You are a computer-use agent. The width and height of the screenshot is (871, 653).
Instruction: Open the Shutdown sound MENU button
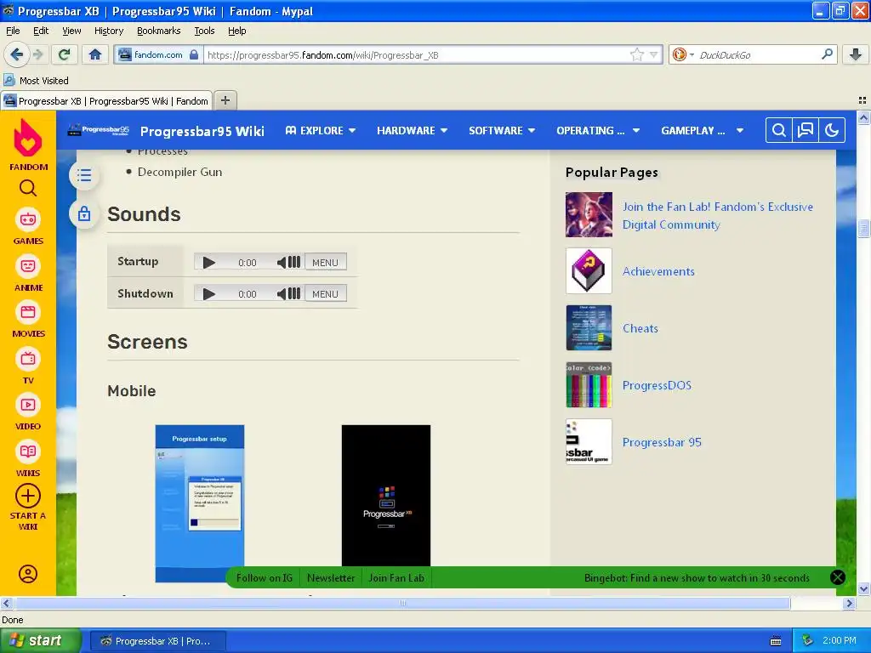[326, 293]
